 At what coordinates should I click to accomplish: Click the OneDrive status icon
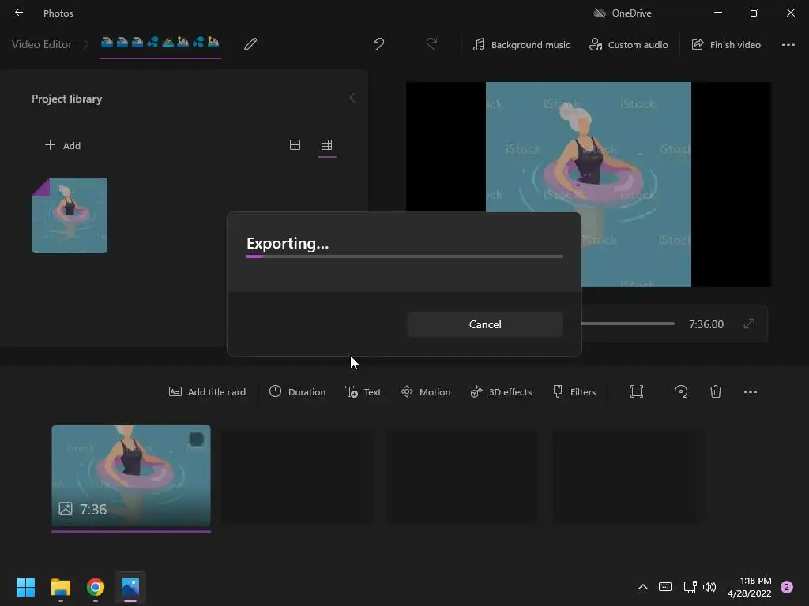[599, 13]
